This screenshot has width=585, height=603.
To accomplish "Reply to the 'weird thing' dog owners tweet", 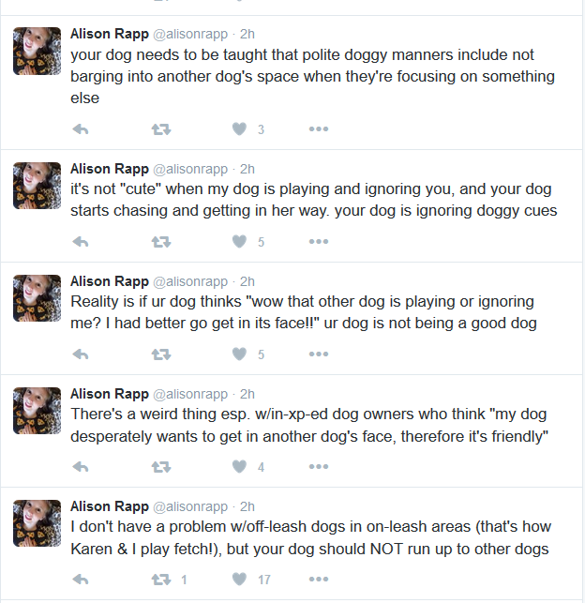I will 81,466.
